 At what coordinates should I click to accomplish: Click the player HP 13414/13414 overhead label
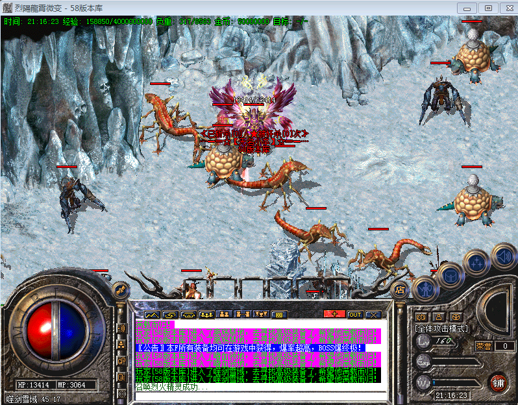point(254,100)
